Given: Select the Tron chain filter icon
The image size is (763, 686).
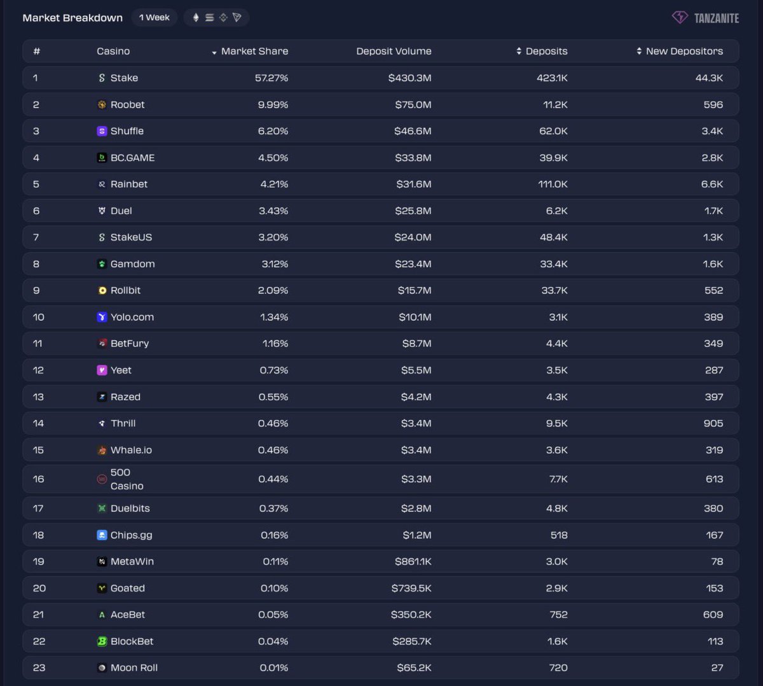Looking at the screenshot, I should click(x=237, y=18).
